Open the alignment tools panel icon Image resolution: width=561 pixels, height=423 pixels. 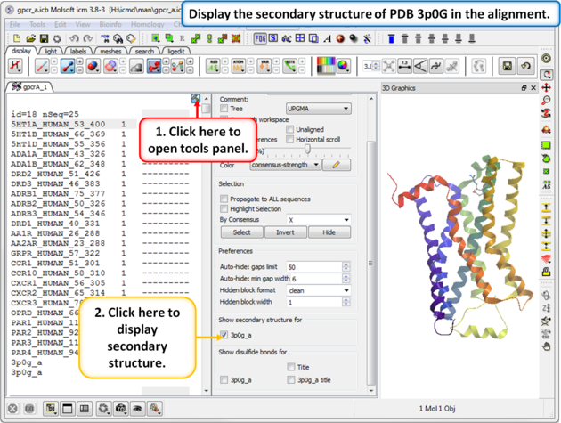[x=196, y=99]
